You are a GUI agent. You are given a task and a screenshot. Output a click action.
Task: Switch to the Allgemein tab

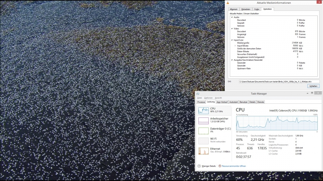click(x=234, y=9)
